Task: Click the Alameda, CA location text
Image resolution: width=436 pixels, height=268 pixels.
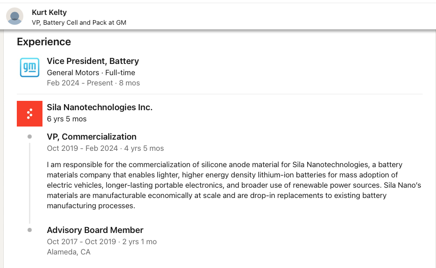Action: point(69,252)
